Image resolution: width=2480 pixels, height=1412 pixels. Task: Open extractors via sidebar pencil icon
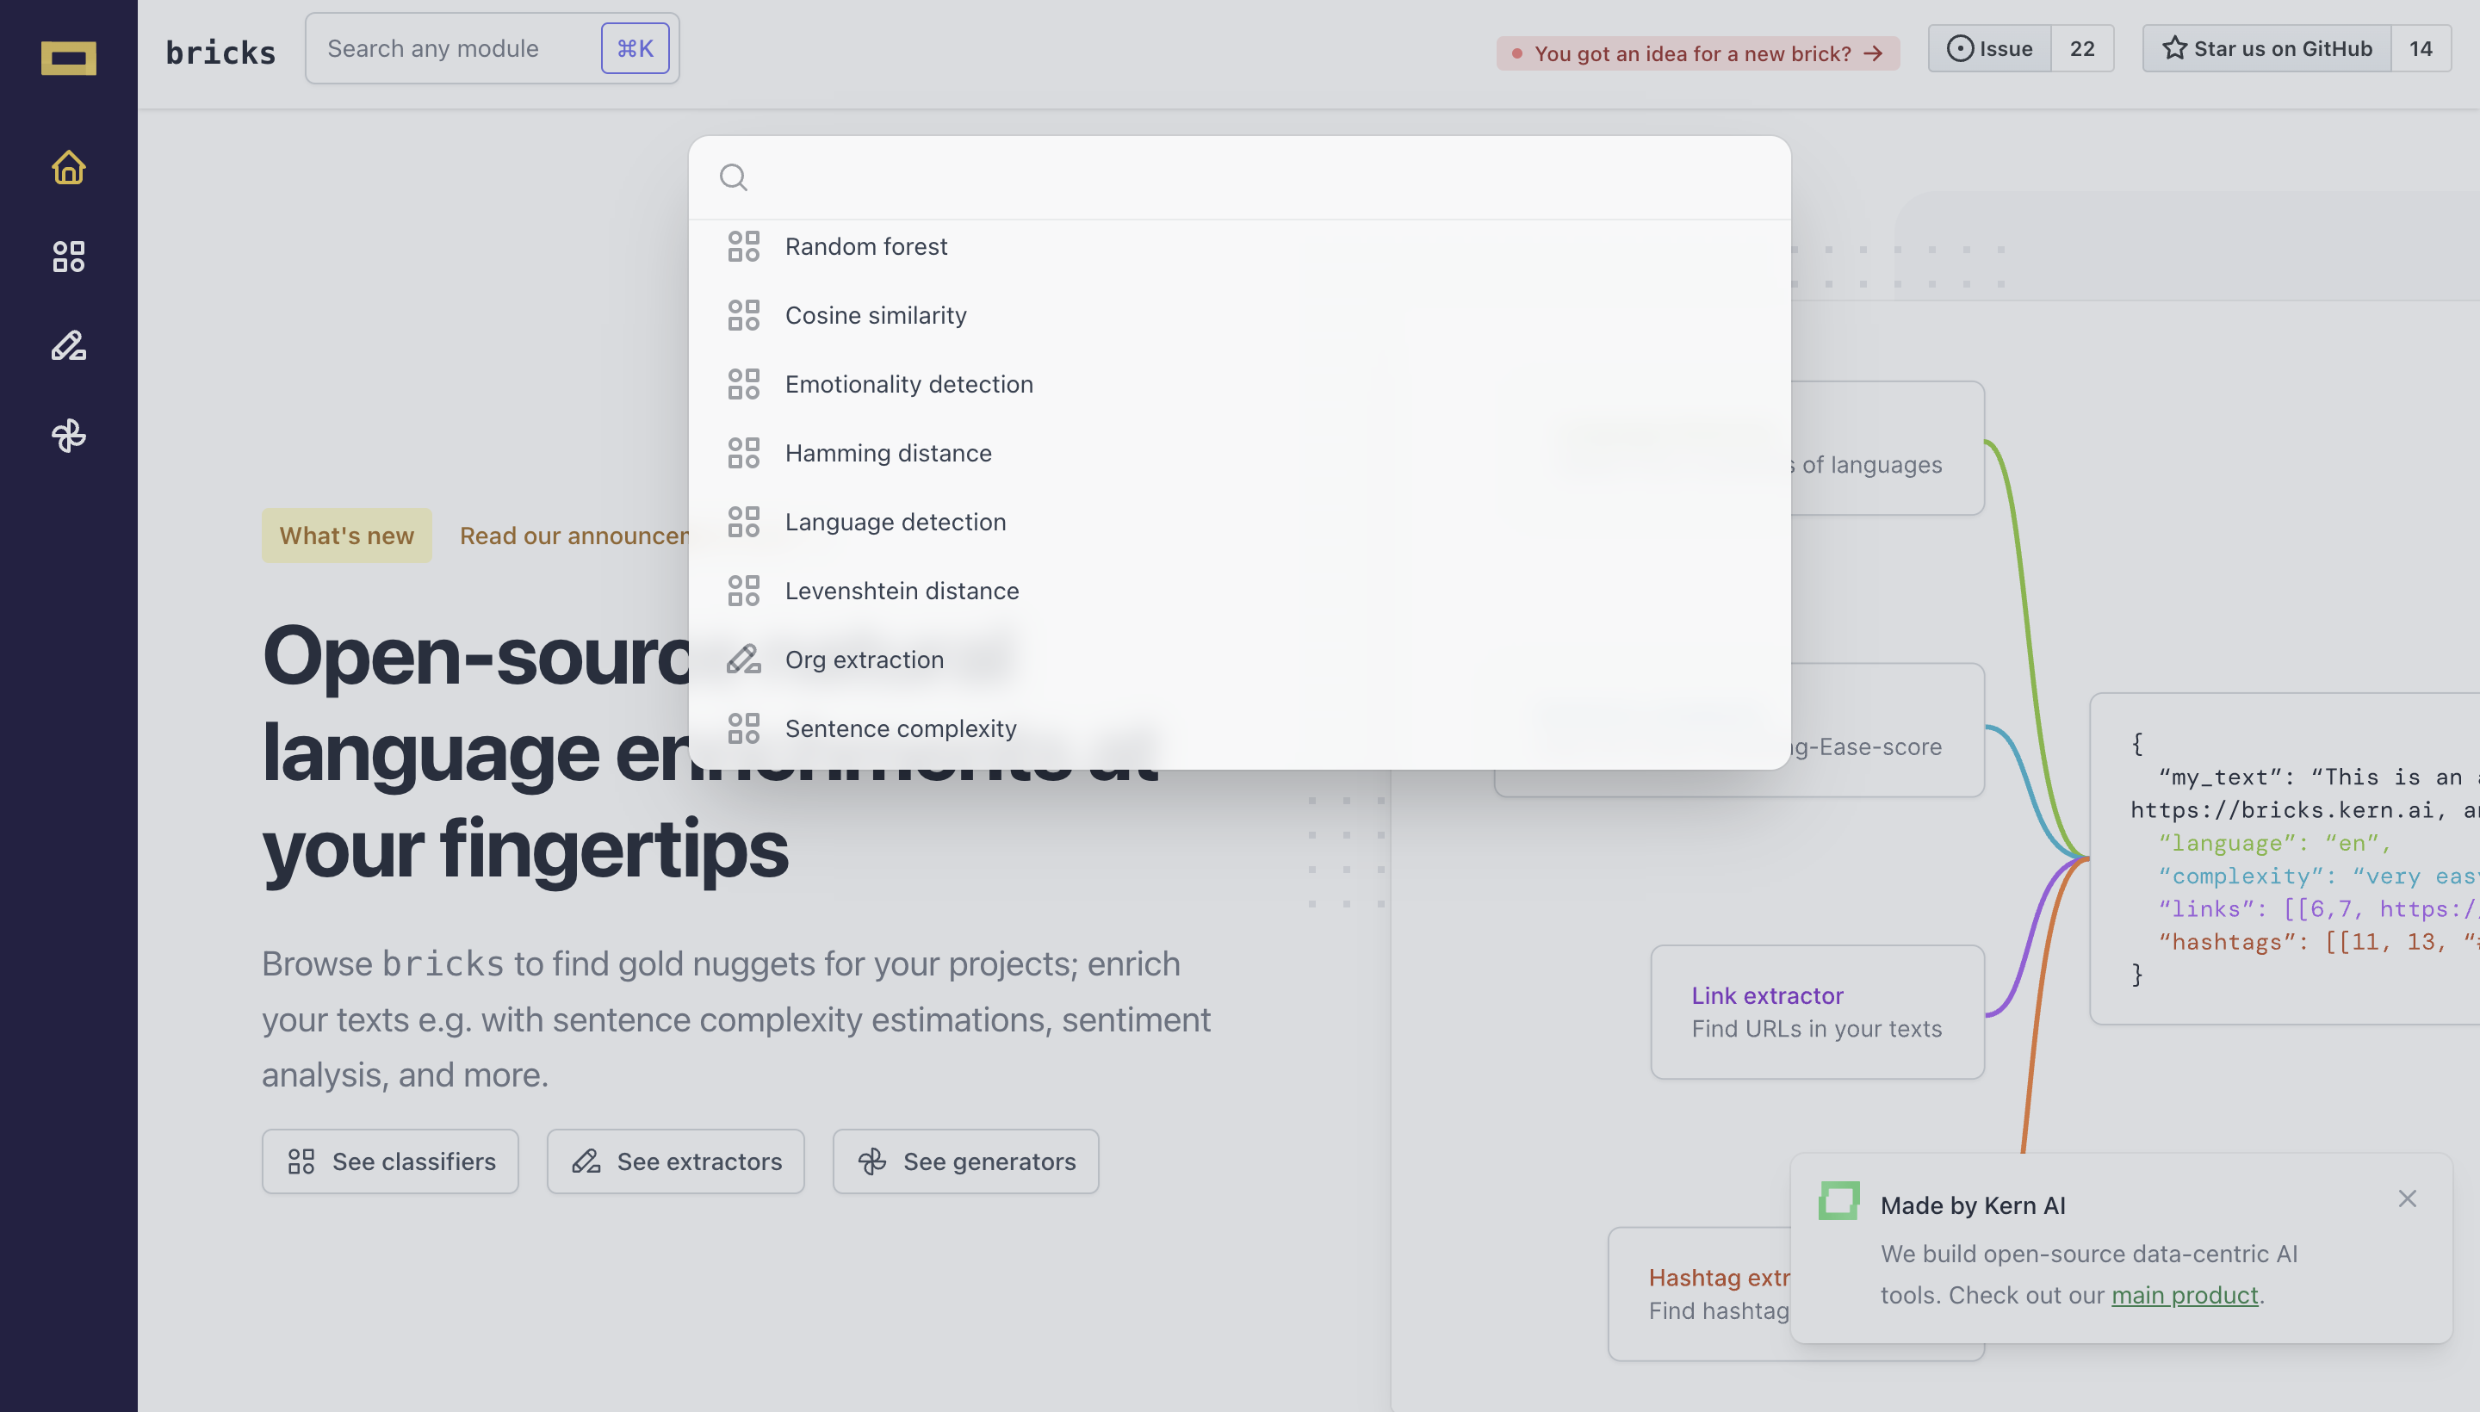coord(68,346)
